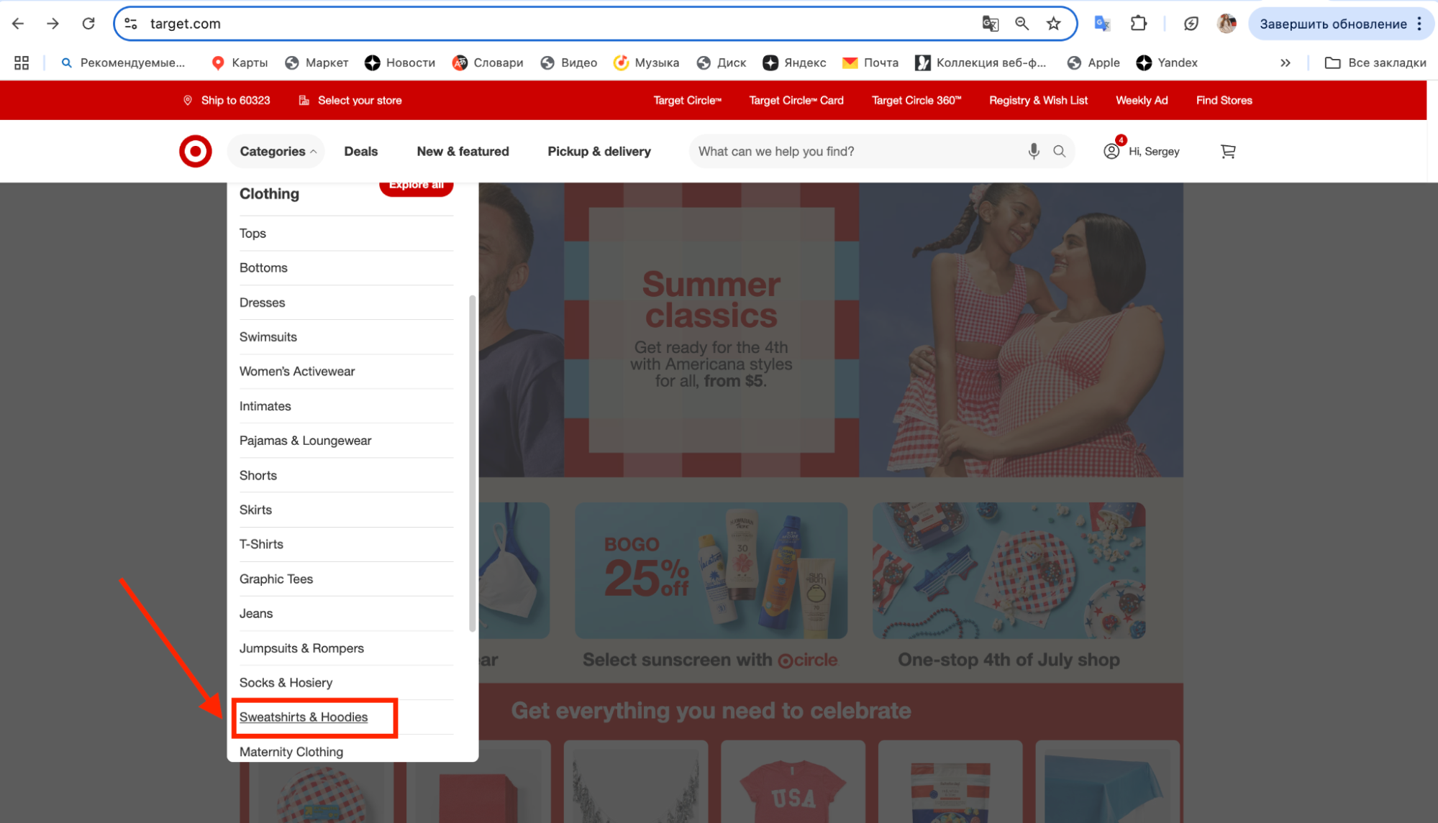Click the Target bullseye logo
Image resolution: width=1438 pixels, height=823 pixels.
[195, 151]
